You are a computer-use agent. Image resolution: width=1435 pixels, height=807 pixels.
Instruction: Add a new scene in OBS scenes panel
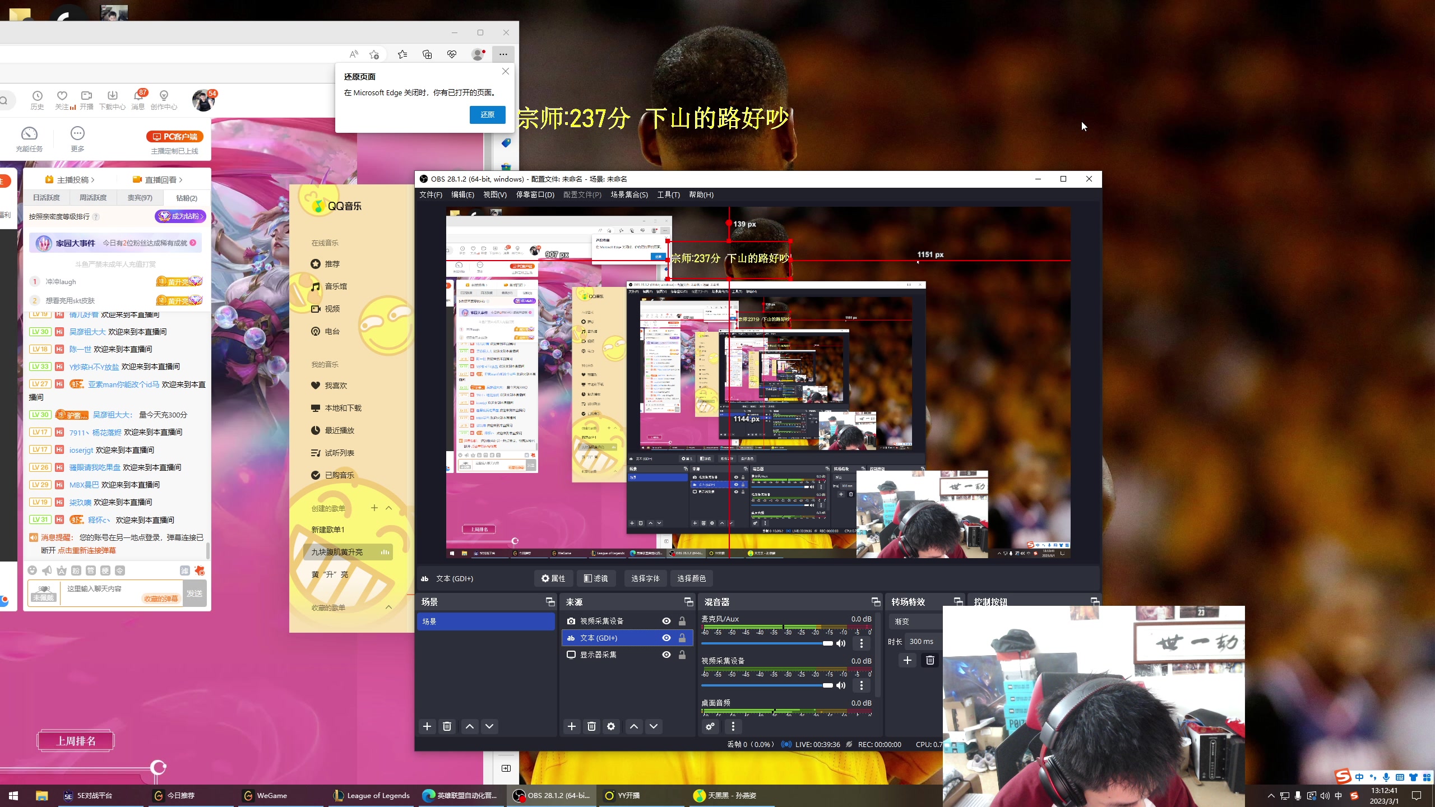click(x=427, y=726)
